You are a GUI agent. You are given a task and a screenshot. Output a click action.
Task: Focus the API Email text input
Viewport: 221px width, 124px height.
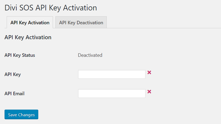tap(112, 94)
